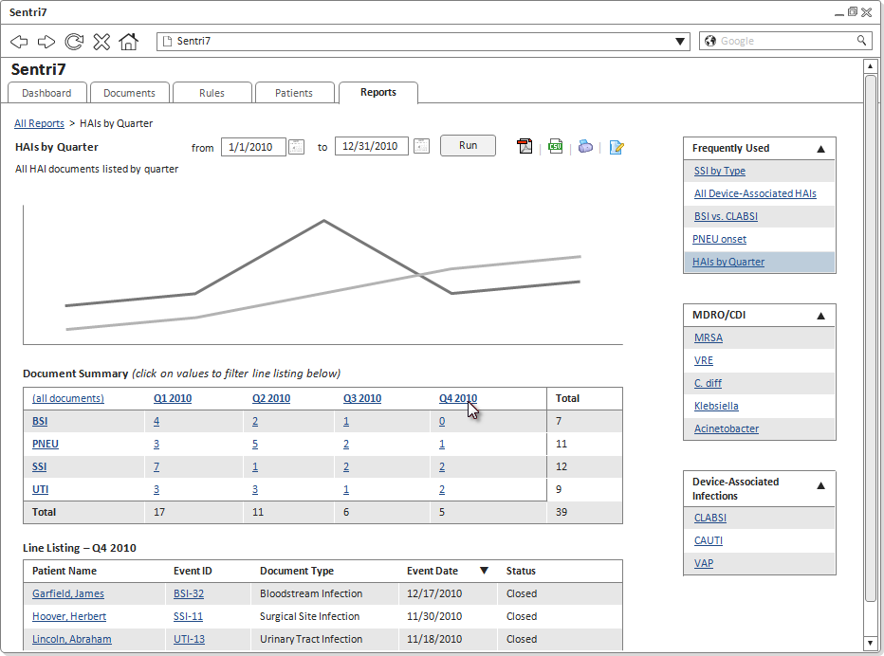Open the Rules tab
This screenshot has width=884, height=656.
212,93
